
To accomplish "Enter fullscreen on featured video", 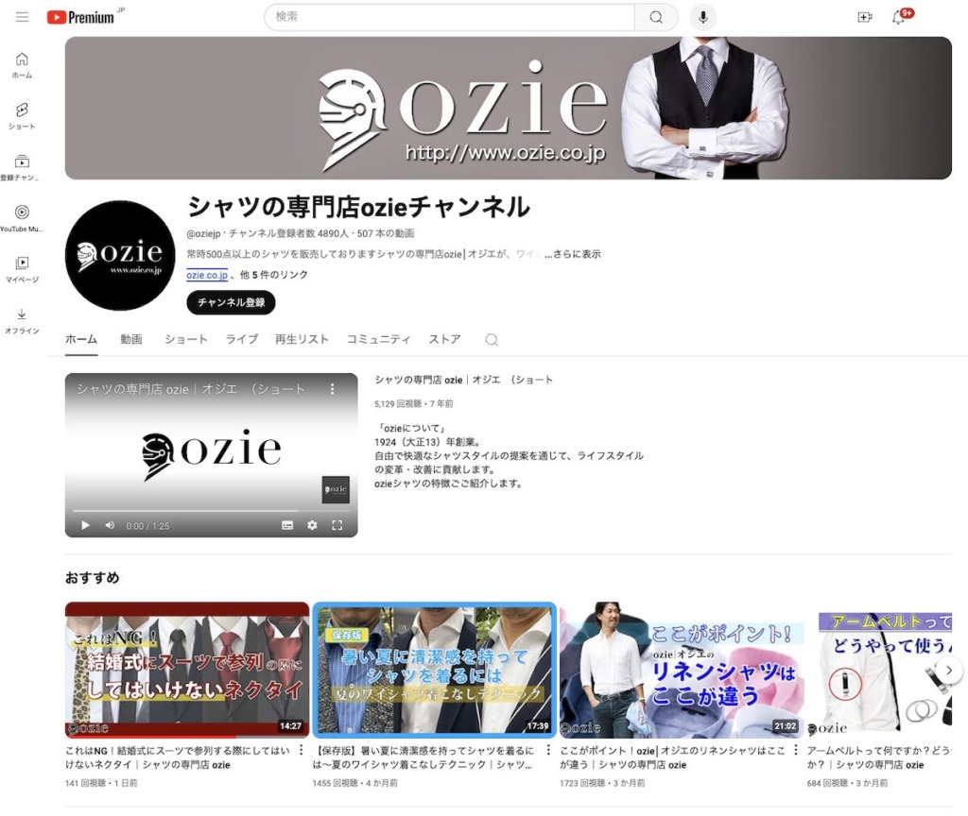I will (337, 525).
